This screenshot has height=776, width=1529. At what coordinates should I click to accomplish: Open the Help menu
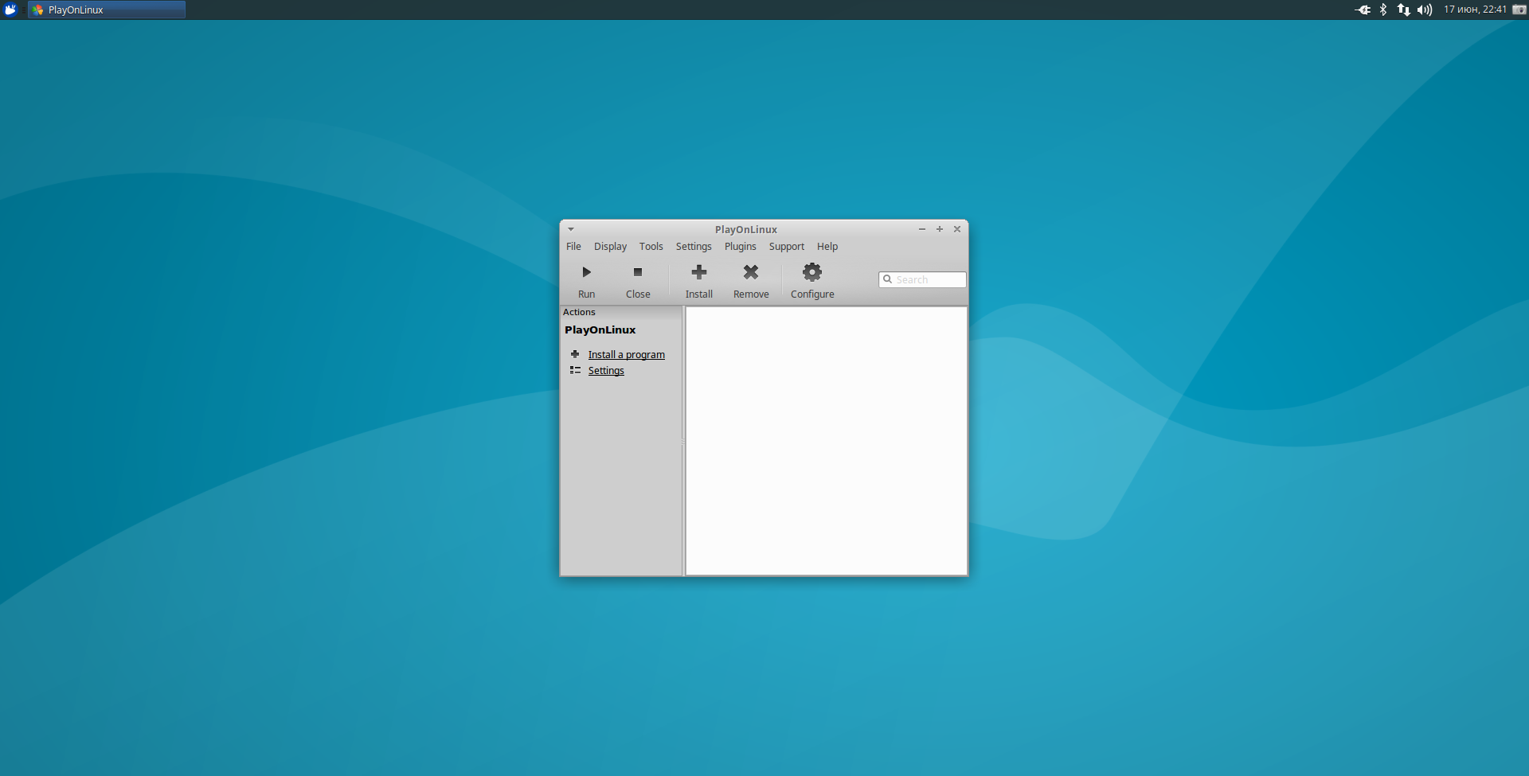coord(827,247)
